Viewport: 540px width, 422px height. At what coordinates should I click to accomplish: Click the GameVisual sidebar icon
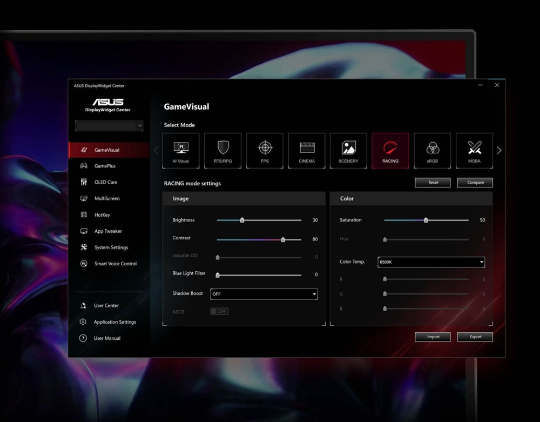pos(84,150)
